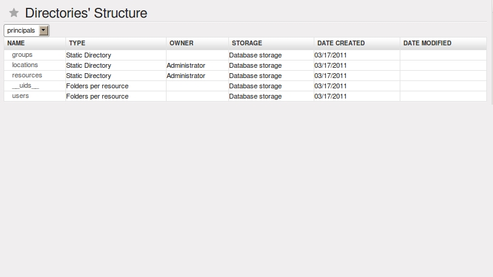Click the 03/17/2011 date in groups row
Viewport: 493px width, 277px height.
[x=331, y=55]
